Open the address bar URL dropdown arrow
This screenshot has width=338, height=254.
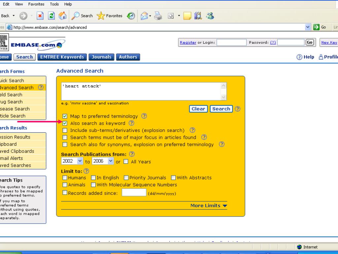coord(308,27)
